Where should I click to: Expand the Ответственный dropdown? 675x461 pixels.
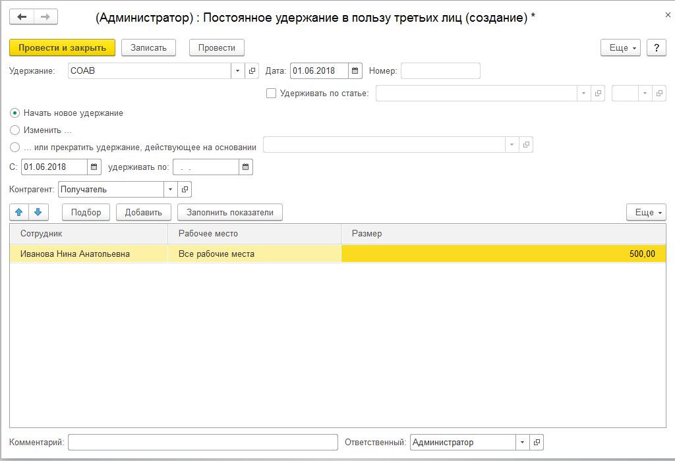pos(522,443)
